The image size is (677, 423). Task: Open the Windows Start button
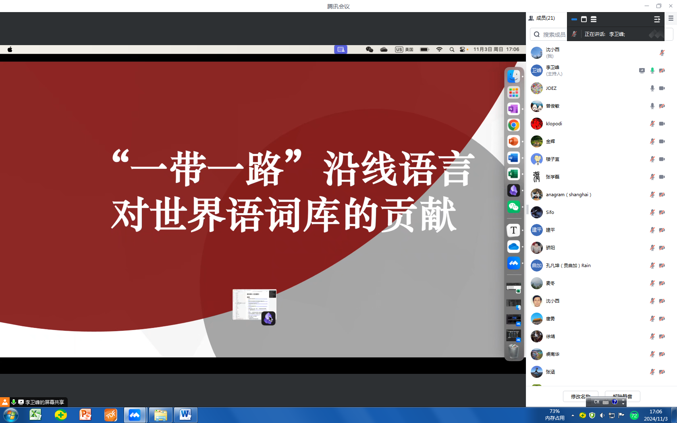[x=10, y=415]
